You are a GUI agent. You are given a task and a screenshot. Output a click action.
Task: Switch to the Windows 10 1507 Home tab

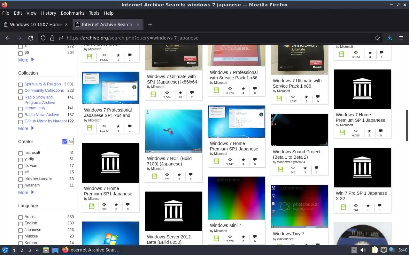[36, 25]
